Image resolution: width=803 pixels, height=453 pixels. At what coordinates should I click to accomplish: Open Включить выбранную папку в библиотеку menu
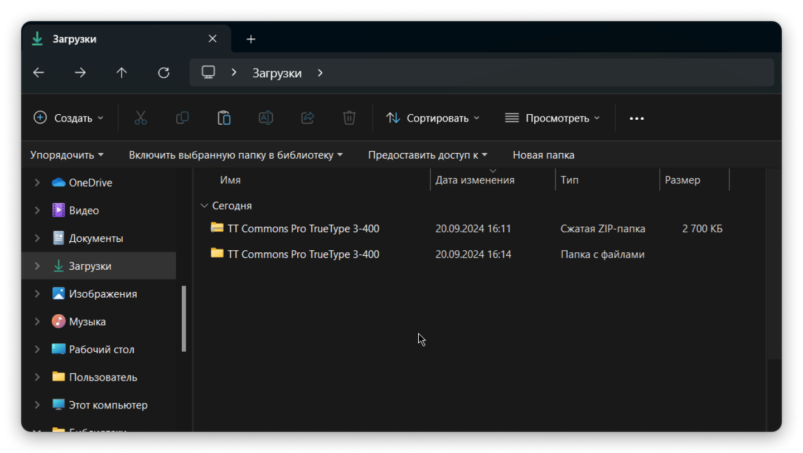236,155
